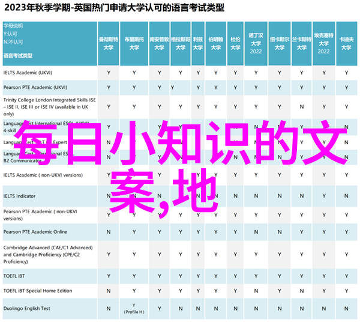360x322 pixels.
Task: Click Cambridge Advanced Y under 埃克塞特大学
Action: [324, 255]
